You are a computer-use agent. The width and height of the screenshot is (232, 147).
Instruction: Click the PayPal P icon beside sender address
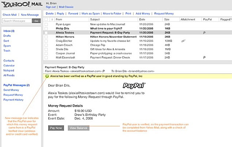103,71
